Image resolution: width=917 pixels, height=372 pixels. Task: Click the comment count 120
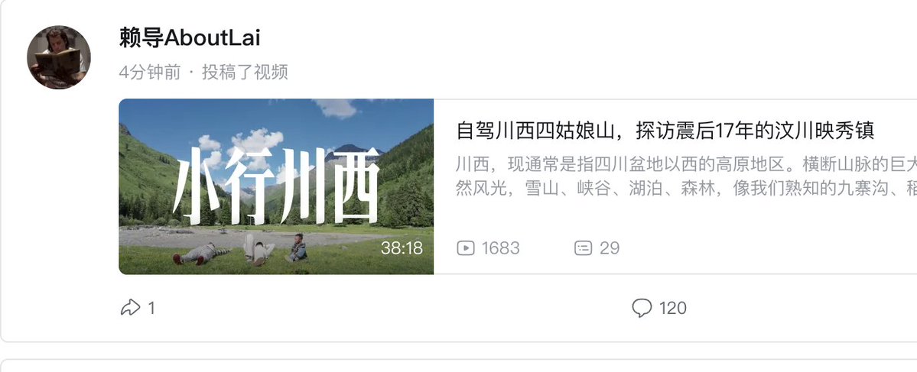pos(672,308)
